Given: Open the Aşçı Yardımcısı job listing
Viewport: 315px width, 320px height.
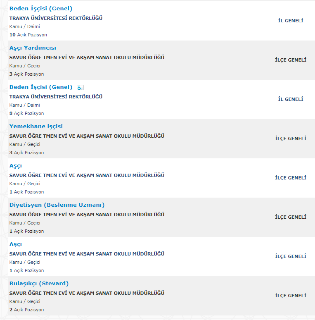Looking at the screenshot, I should coord(33,48).
